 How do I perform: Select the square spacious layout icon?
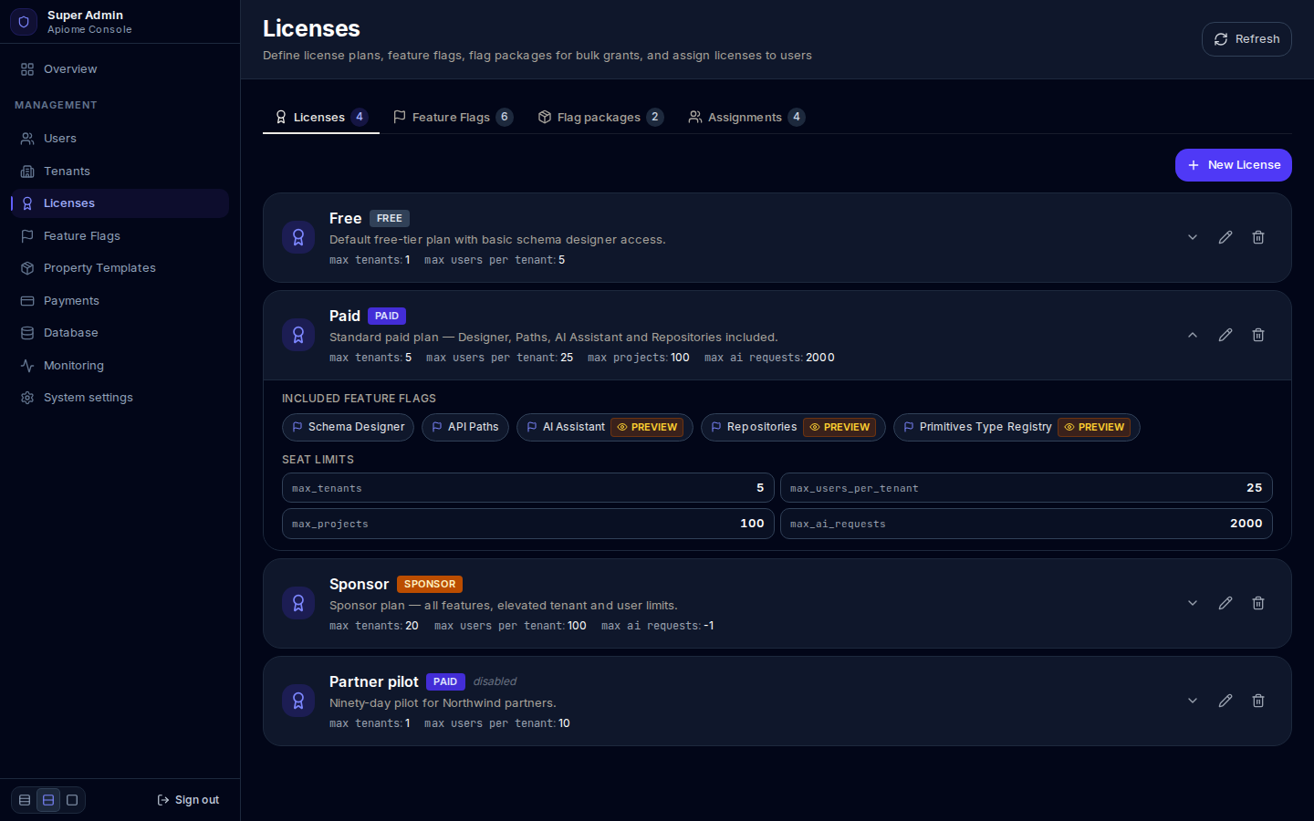pos(72,800)
